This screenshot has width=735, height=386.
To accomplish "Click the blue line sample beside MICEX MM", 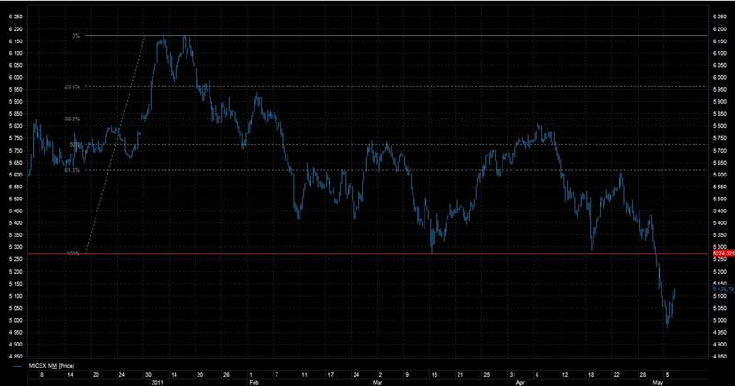I will [x=18, y=366].
